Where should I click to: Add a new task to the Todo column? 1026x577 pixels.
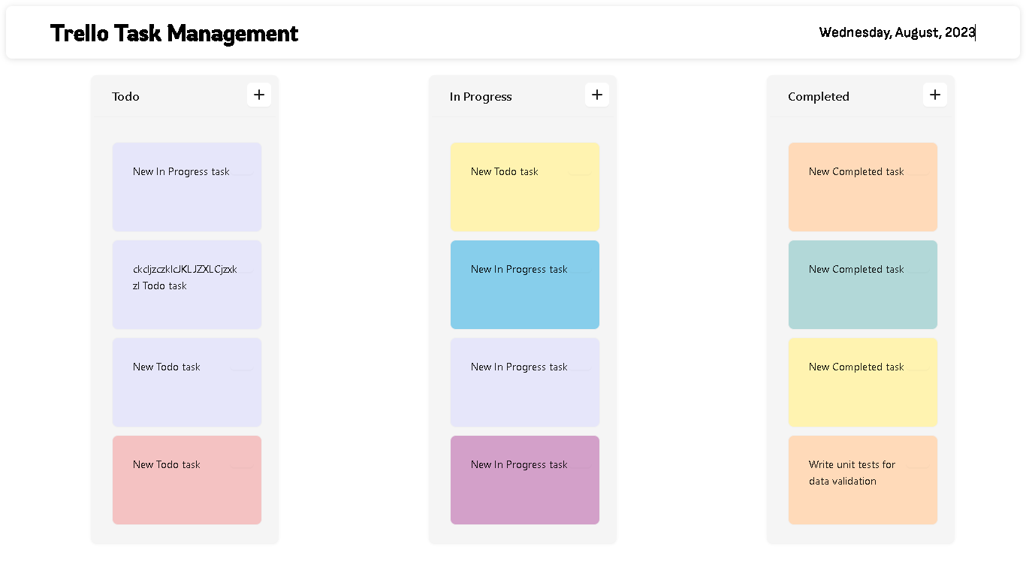click(x=258, y=95)
